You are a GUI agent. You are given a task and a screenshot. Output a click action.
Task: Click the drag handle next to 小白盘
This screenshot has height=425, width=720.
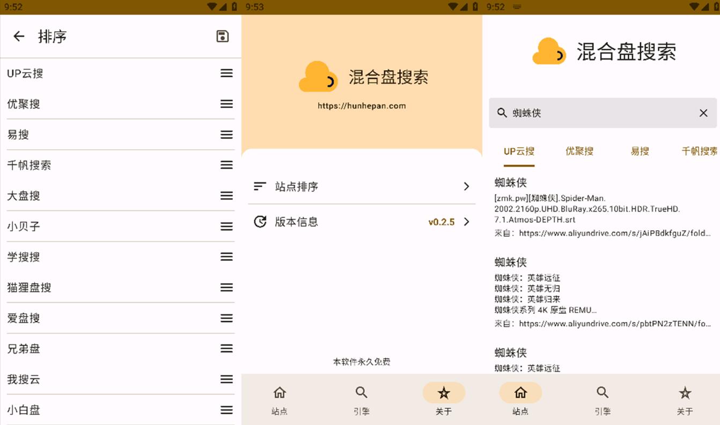(x=226, y=410)
